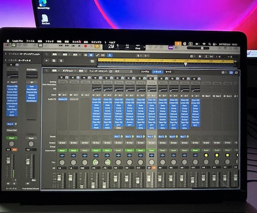Open the Logic Pro menu
This screenshot has height=213, width=257.
tap(17, 41)
